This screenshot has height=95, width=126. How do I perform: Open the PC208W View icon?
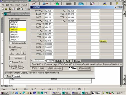click(92, 4)
